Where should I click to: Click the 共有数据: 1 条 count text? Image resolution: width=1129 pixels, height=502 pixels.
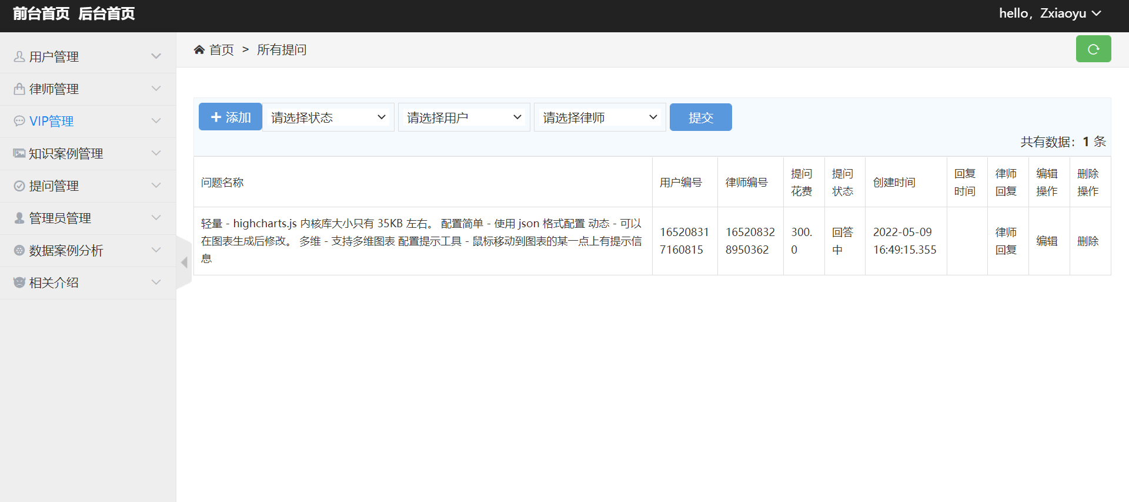(x=1063, y=141)
